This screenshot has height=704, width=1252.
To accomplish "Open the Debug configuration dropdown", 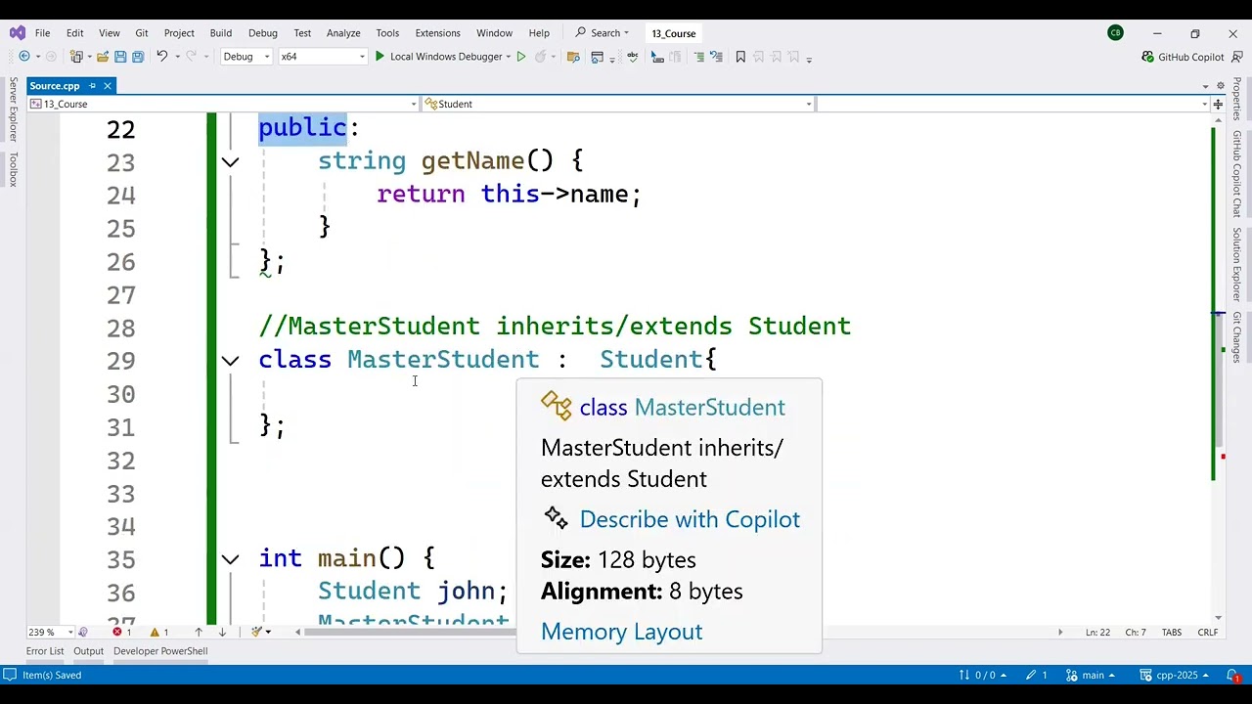I will 246,57.
